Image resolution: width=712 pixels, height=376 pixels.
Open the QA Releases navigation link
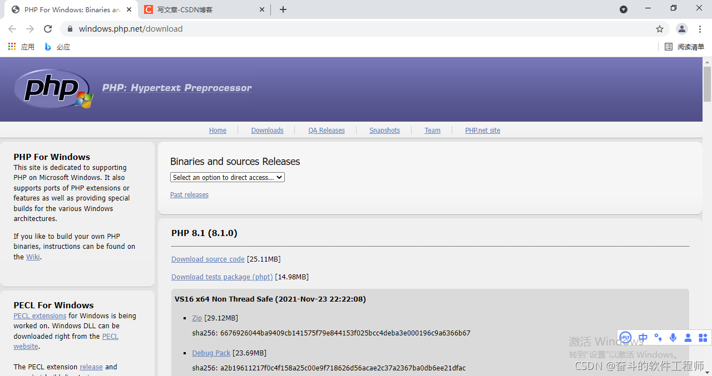point(327,131)
